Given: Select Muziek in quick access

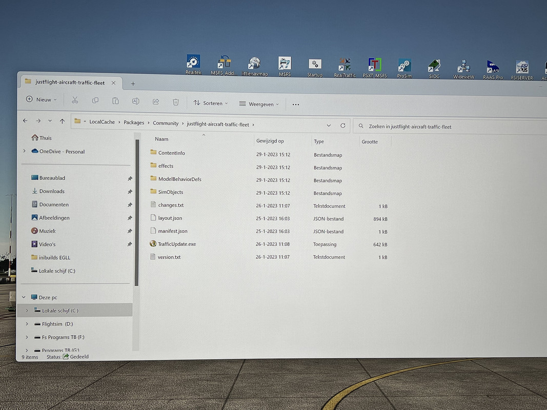Looking at the screenshot, I should [x=44, y=231].
